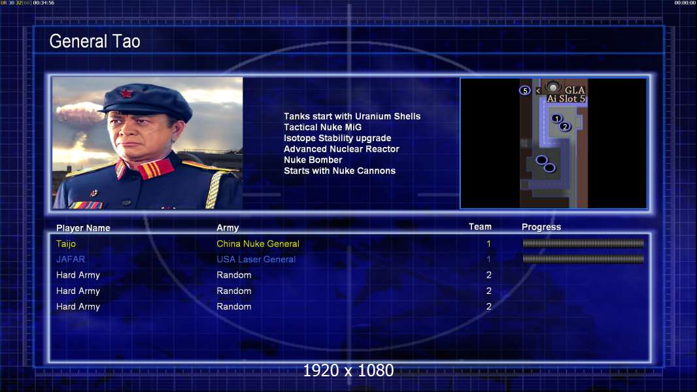Click the USA Laser General army entry
The height and width of the screenshot is (392, 697).
[x=256, y=259]
